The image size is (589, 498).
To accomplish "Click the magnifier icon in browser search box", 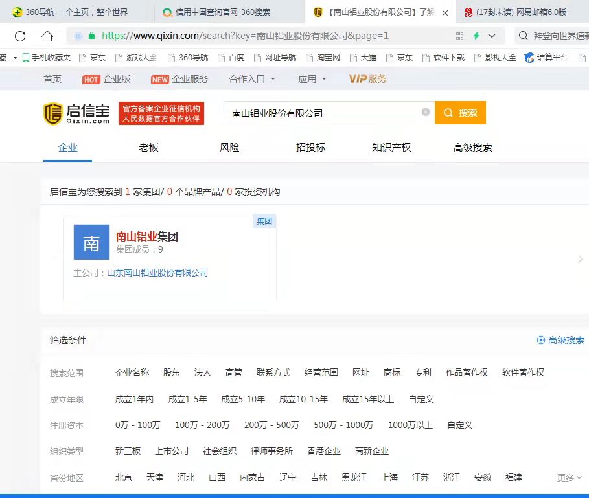I will (x=523, y=36).
